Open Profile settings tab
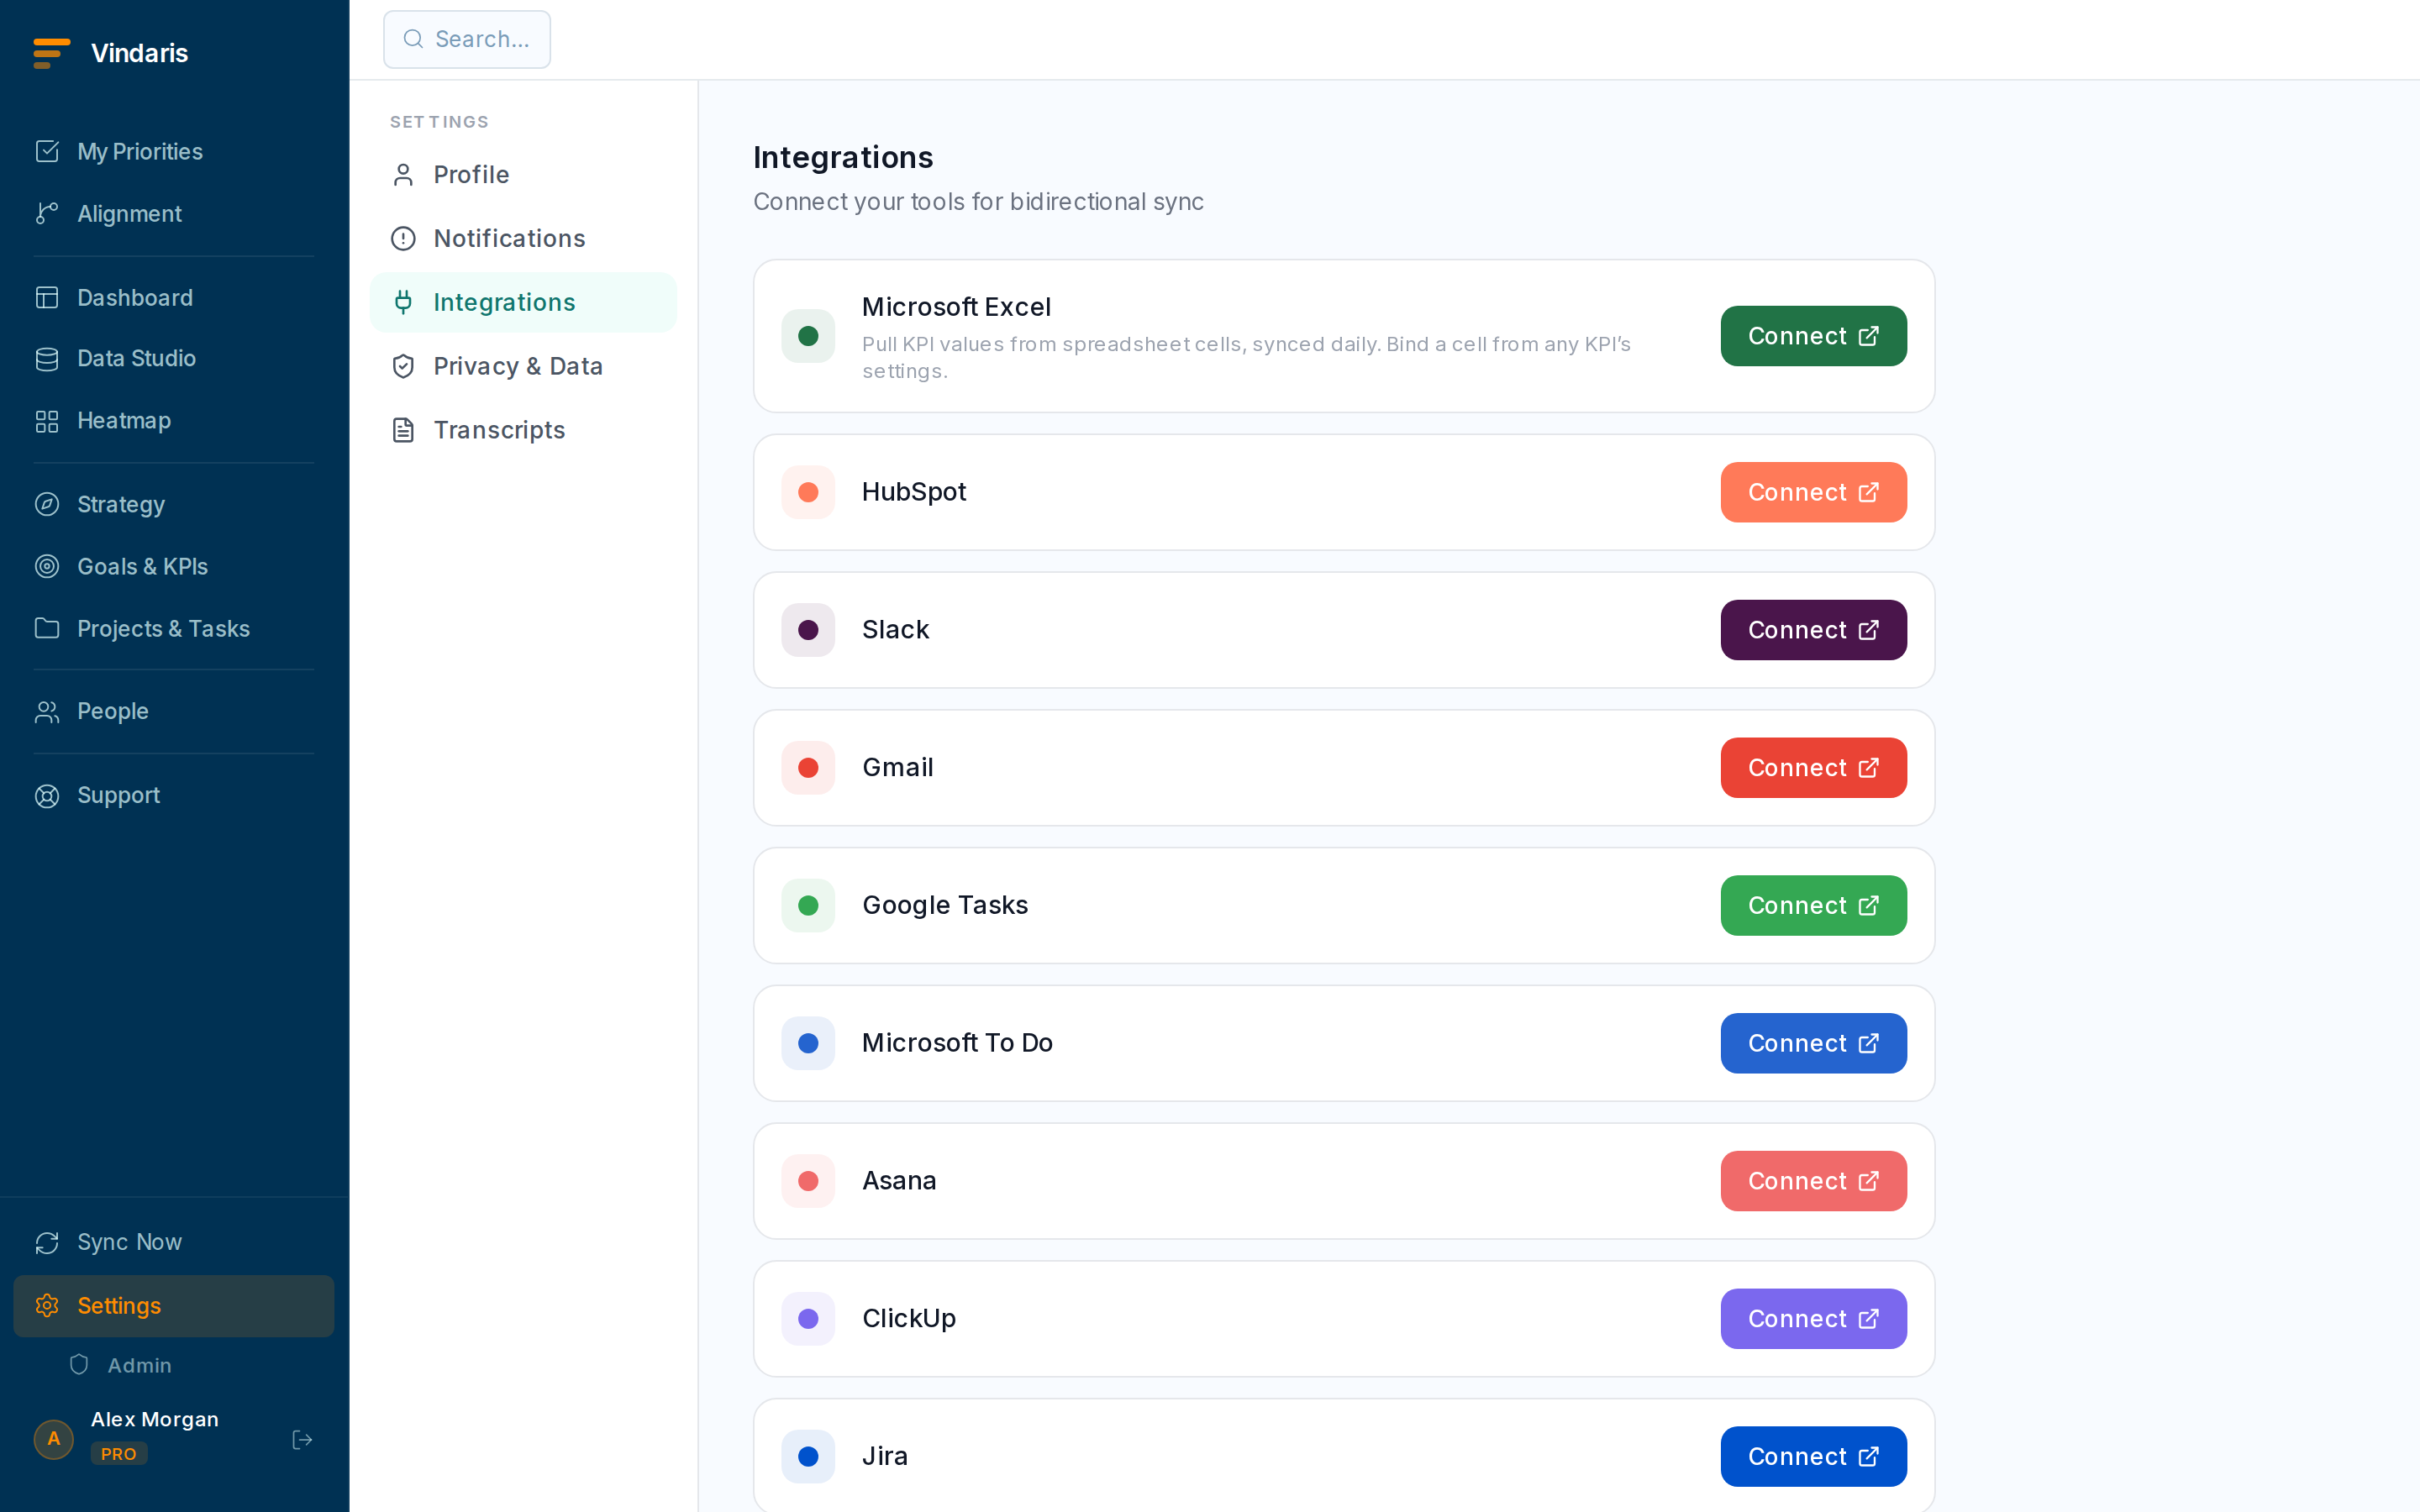Screen dimensions: 2420x1512 pyautogui.click(x=523, y=175)
